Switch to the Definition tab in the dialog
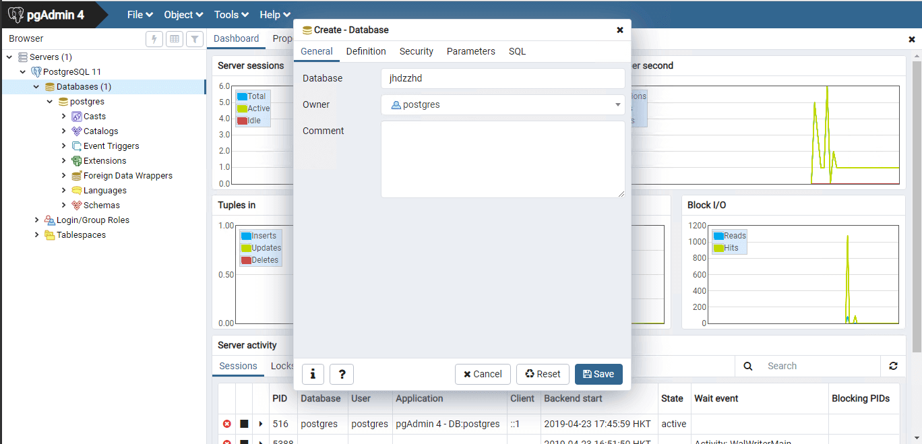The width and height of the screenshot is (922, 444). [366, 51]
